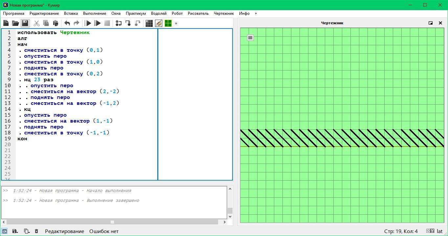The image size is (448, 236).
Task: Paste text from the clipboard
Action: tap(56, 23)
